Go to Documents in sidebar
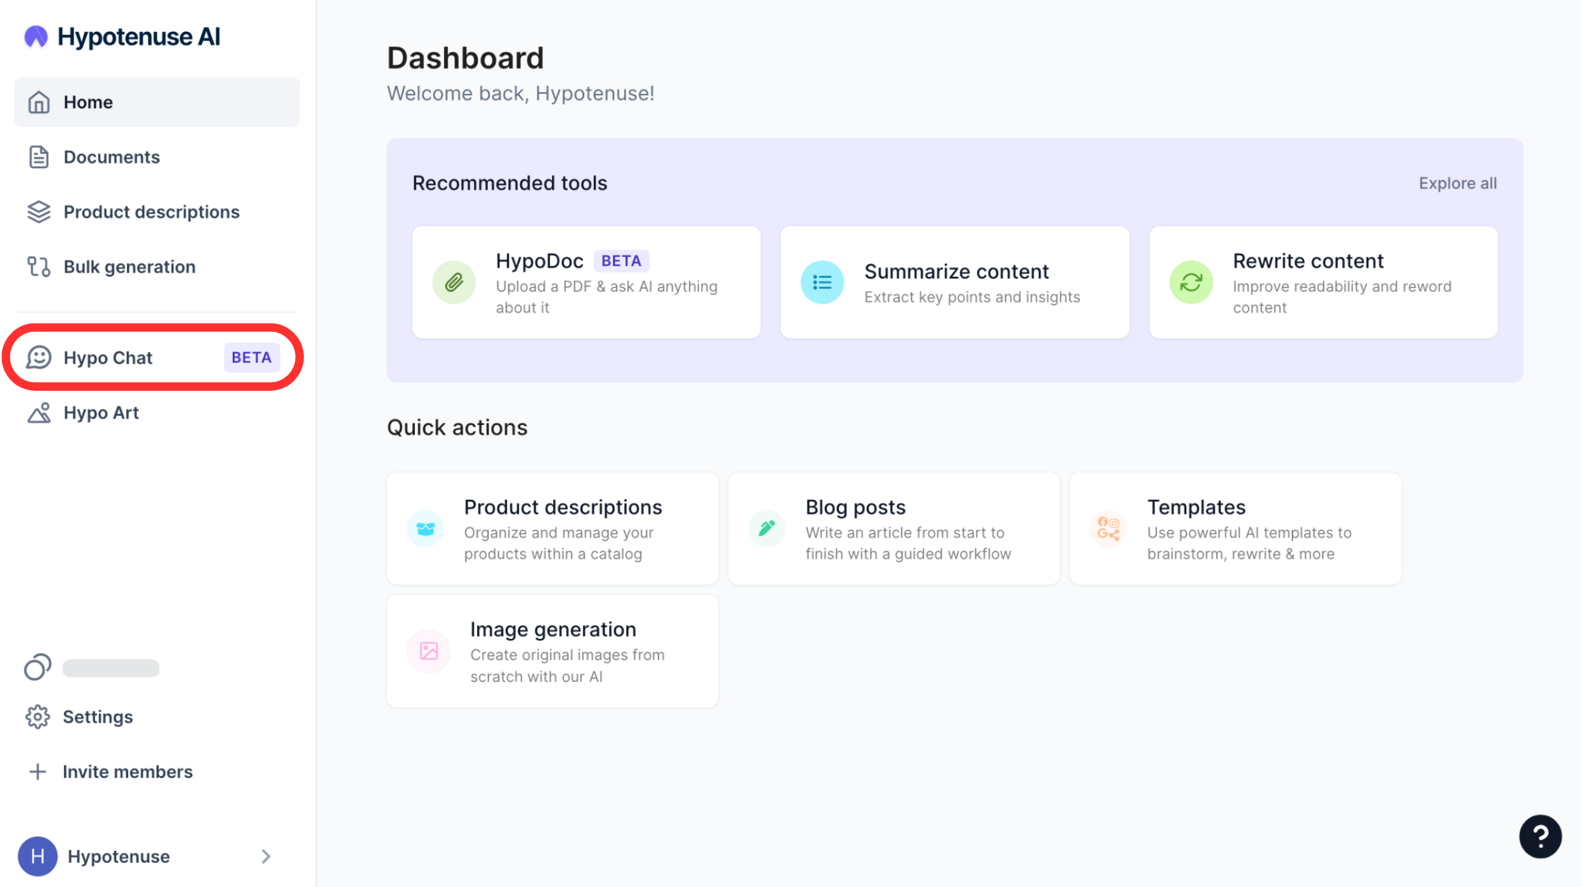This screenshot has height=887, width=1581. point(111,157)
